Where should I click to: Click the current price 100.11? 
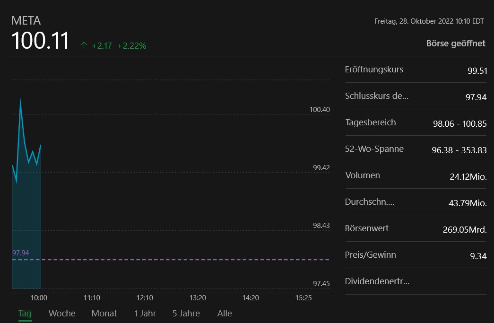[40, 41]
